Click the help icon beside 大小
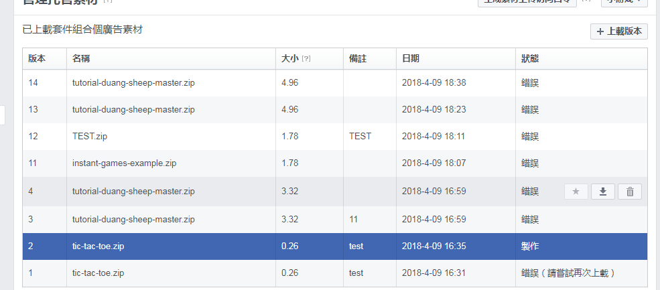 pyautogui.click(x=306, y=59)
